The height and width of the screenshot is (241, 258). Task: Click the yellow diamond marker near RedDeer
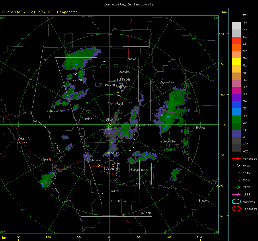pos(118,93)
